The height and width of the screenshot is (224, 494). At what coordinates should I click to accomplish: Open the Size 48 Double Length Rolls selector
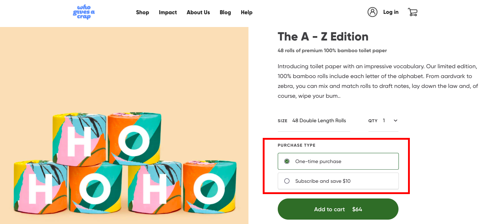click(319, 121)
